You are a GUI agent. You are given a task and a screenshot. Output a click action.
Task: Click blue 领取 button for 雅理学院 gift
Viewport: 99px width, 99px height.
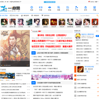pyautogui.click(x=97, y=36)
